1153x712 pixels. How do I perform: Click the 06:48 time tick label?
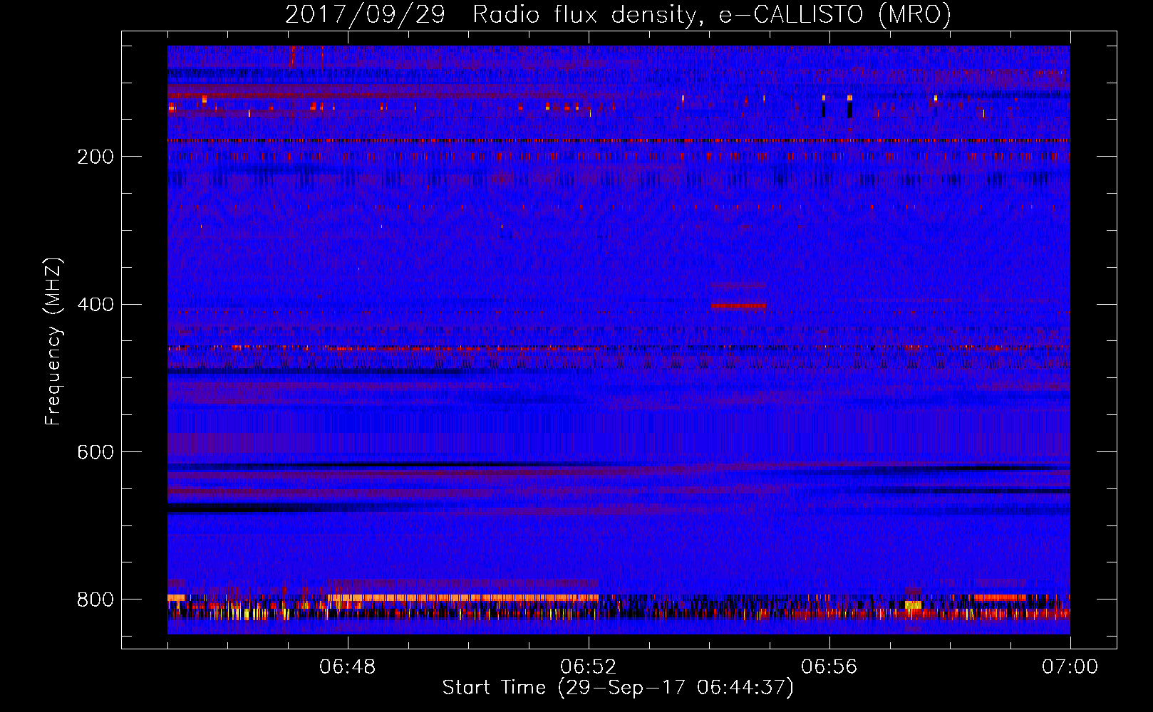click(x=348, y=667)
